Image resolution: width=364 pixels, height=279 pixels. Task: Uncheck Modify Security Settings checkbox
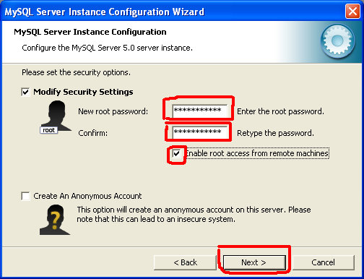tap(25, 92)
